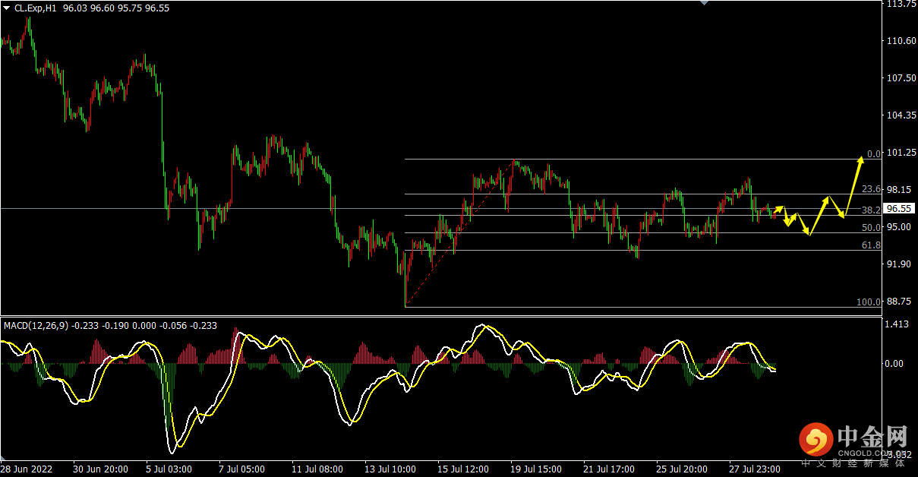Viewport: 918px width, 477px height.
Task: Click the 11 Jul 08:00 time label
Action: [317, 469]
